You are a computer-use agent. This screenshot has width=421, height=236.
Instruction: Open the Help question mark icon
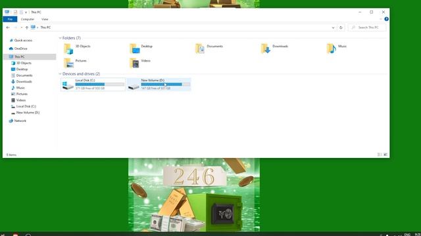386,19
